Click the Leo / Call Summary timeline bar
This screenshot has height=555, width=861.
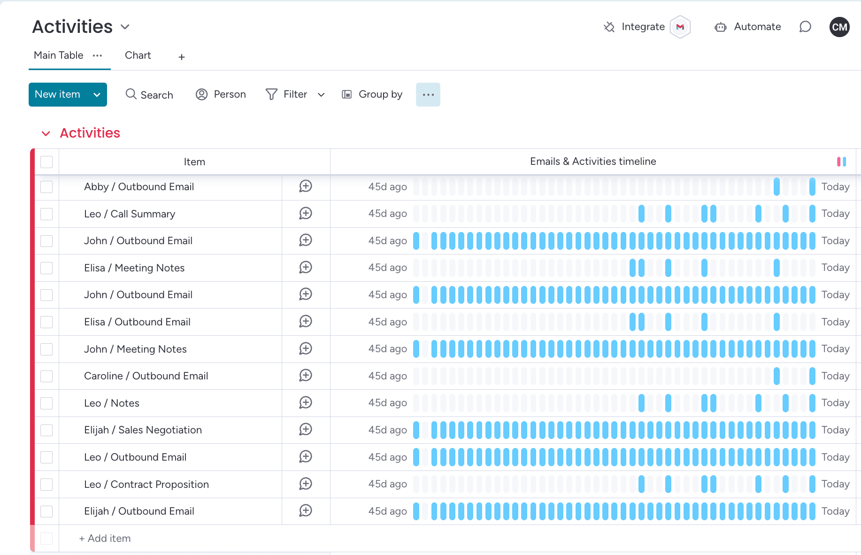pos(614,214)
